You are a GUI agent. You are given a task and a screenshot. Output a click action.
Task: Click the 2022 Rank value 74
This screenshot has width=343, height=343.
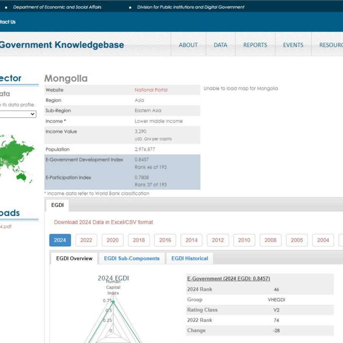(276, 321)
